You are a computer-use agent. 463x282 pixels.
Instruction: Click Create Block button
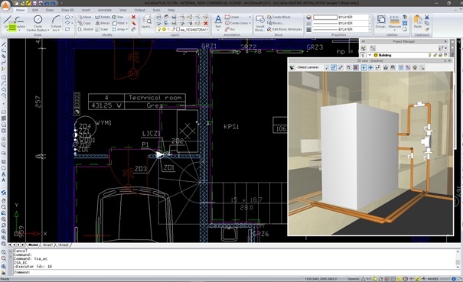[279, 17]
